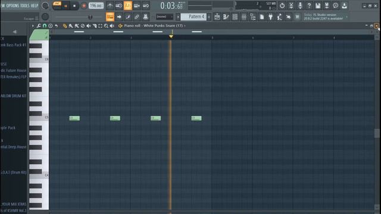Viewport: 381px width, 214px height.
Task: Click the horizontal song position slider
Action: [78, 17]
